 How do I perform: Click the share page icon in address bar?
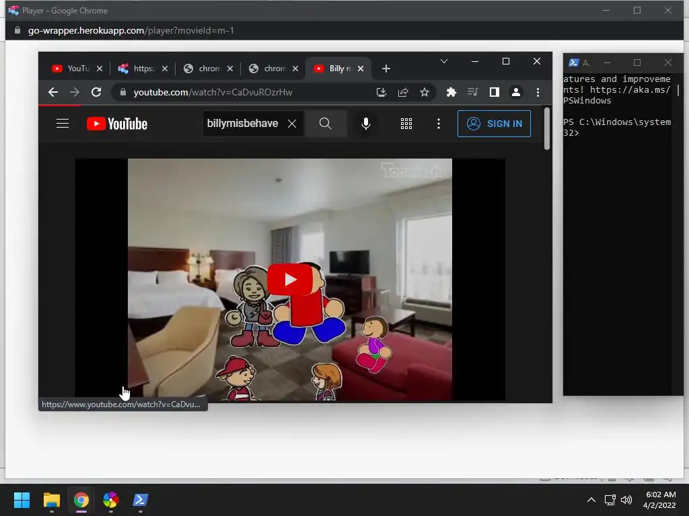pyautogui.click(x=403, y=92)
